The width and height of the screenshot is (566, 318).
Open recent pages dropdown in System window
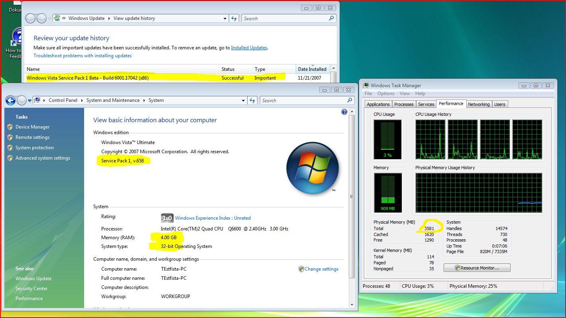click(29, 101)
